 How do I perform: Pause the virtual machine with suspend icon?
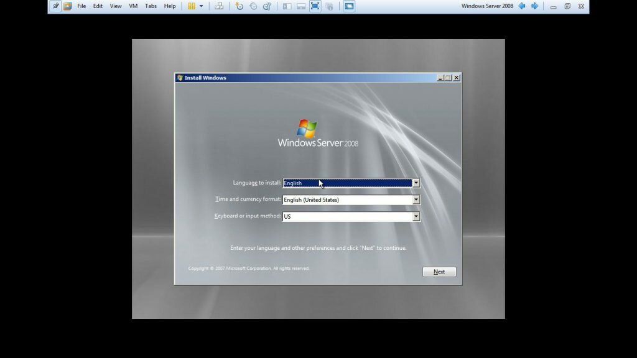[192, 6]
